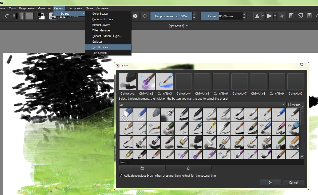318x195 pixels.
Task: Select the black smudge preset on Ctrl+Alt+1
Action: pos(128,82)
